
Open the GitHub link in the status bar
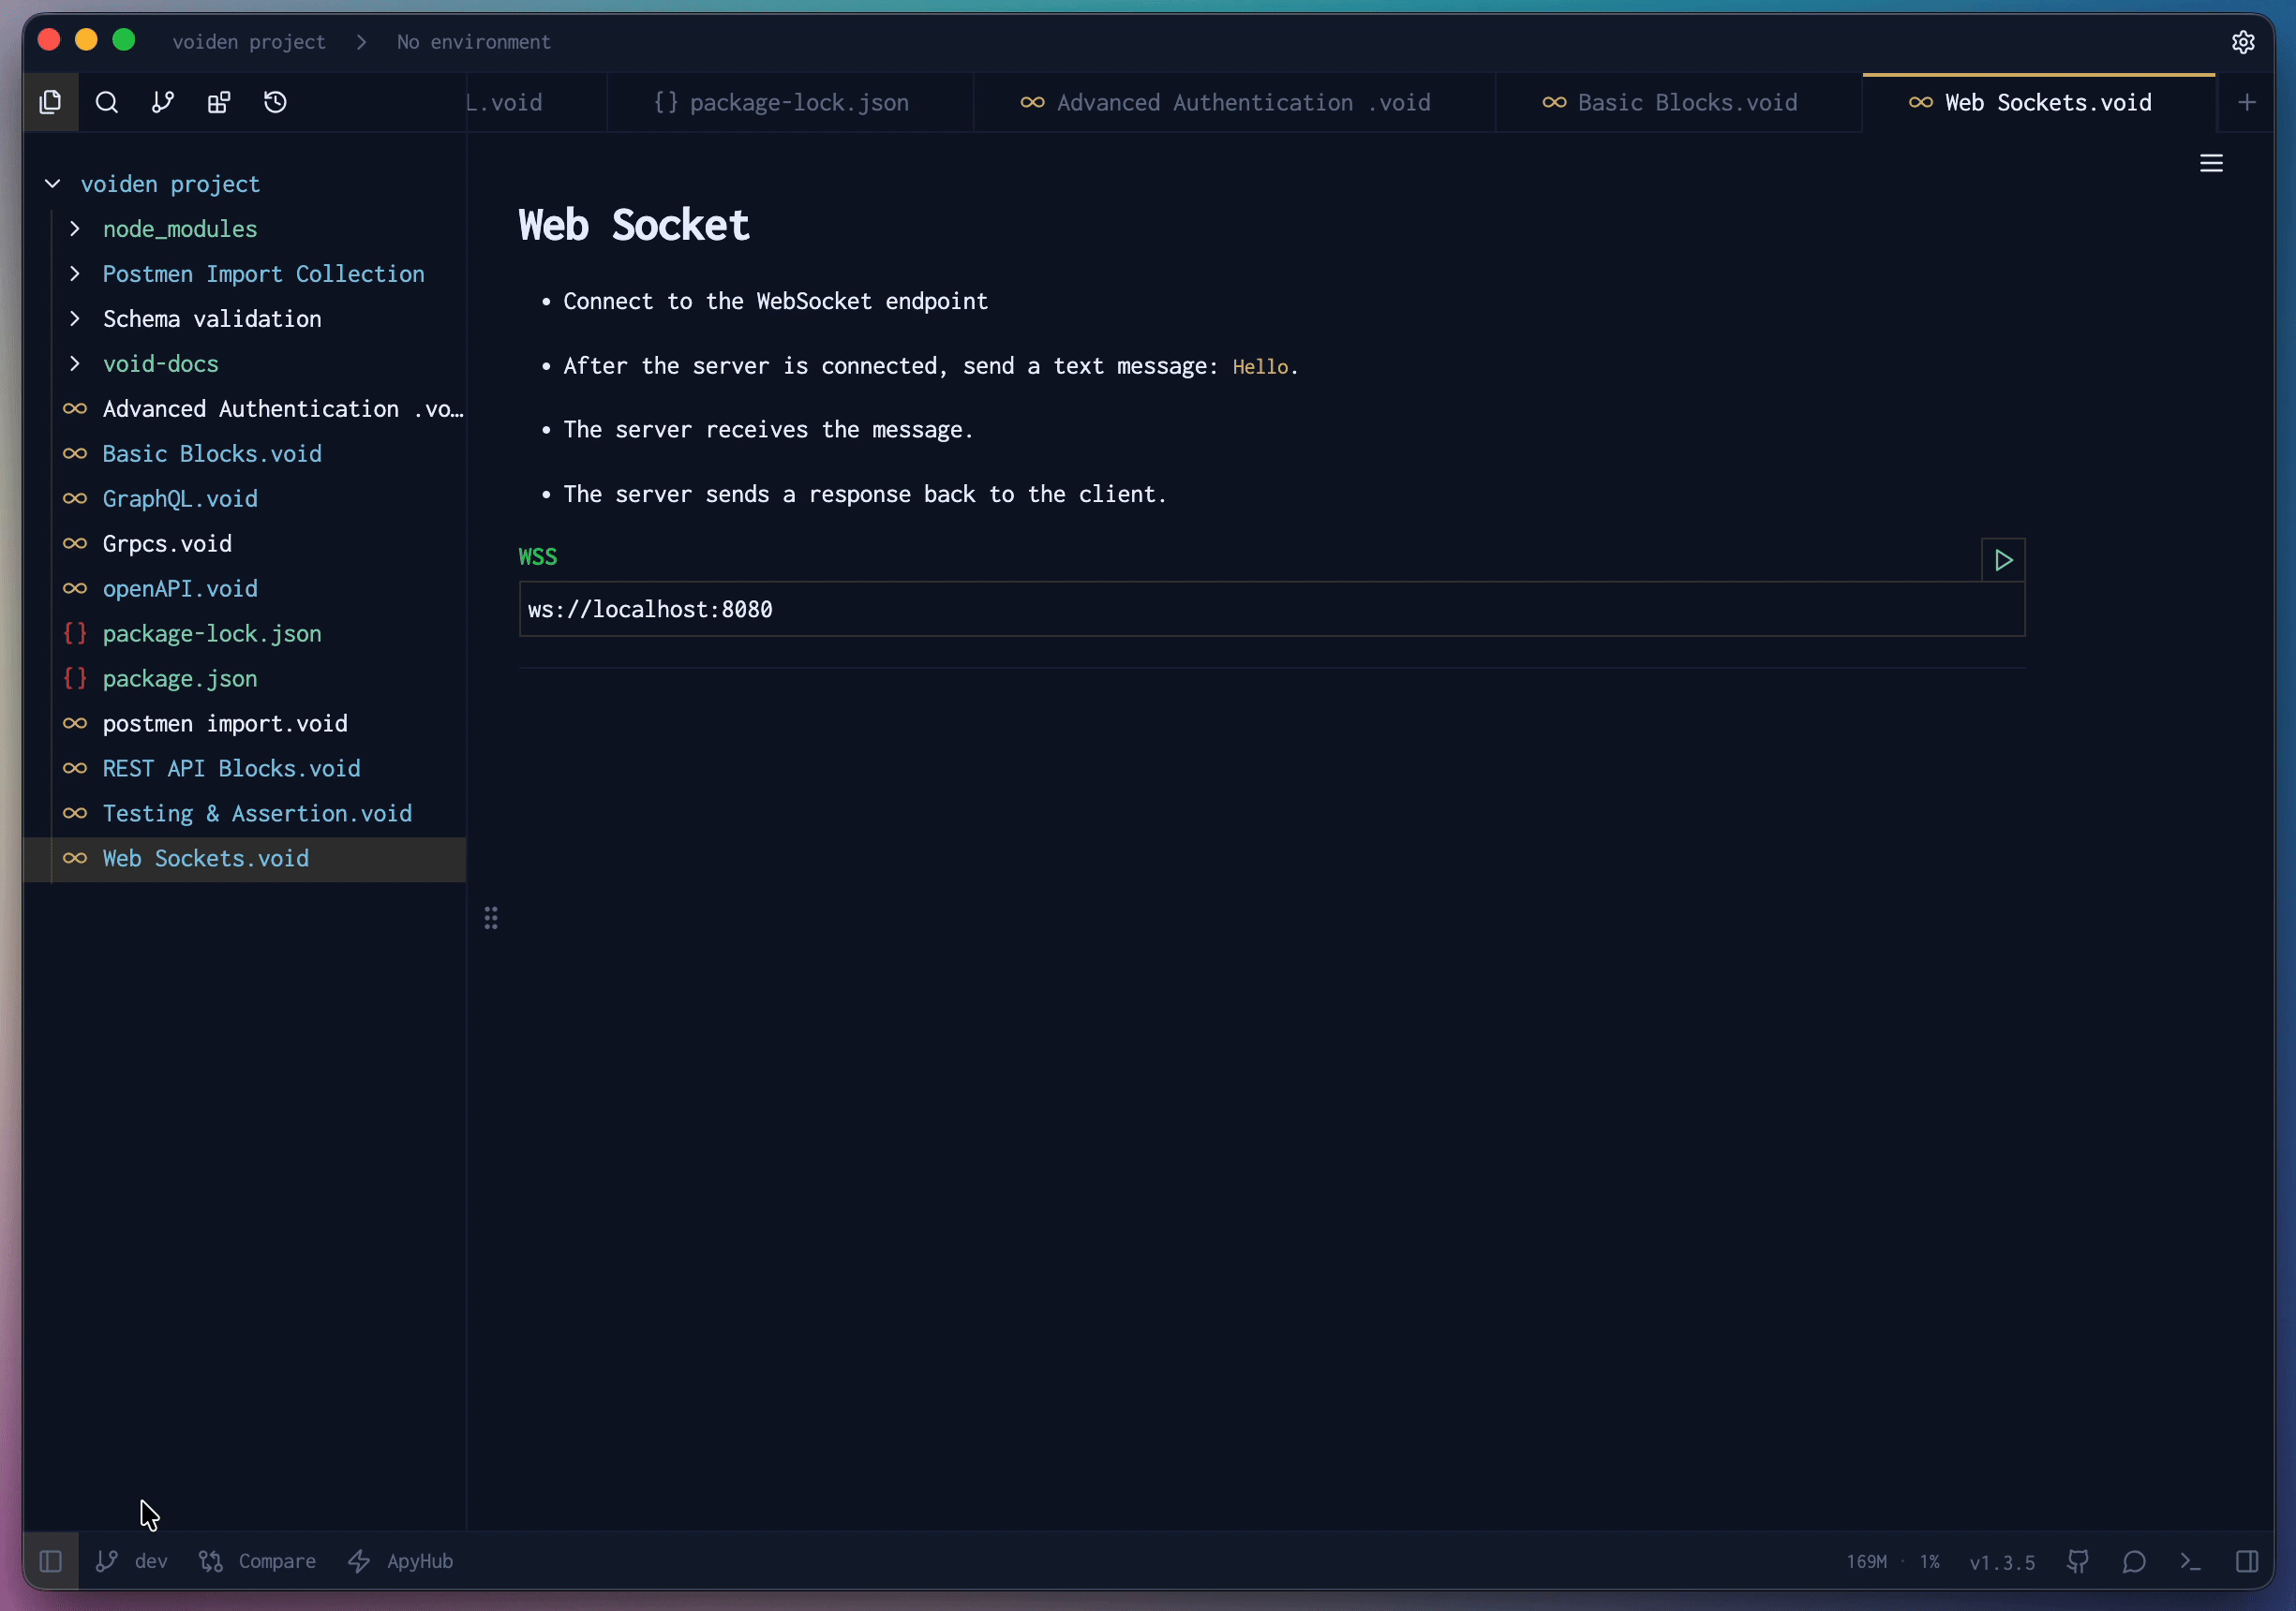click(x=2077, y=1561)
